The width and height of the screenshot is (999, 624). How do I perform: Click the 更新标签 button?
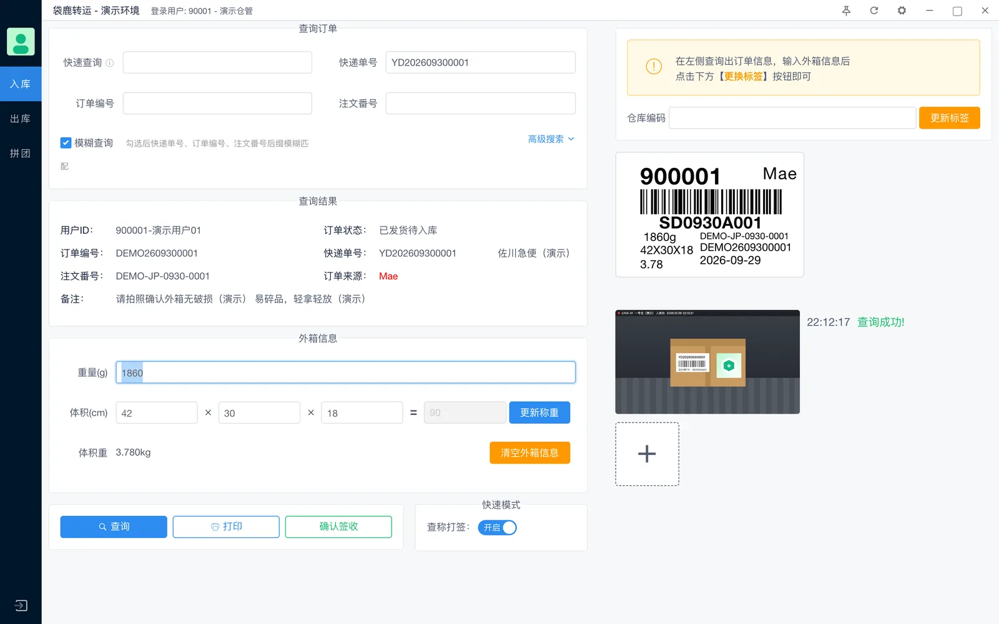click(949, 118)
